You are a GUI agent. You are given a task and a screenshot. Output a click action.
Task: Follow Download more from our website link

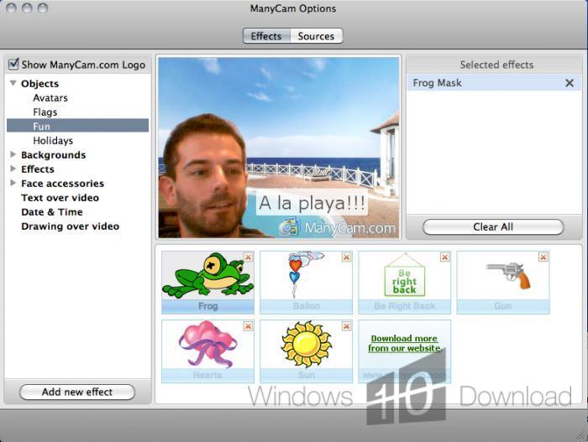coord(404,343)
